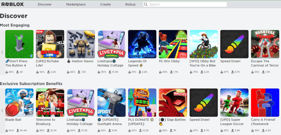The height and width of the screenshot is (135, 281).
Task: Click player icon beside 8.2K
Action: [202, 72]
